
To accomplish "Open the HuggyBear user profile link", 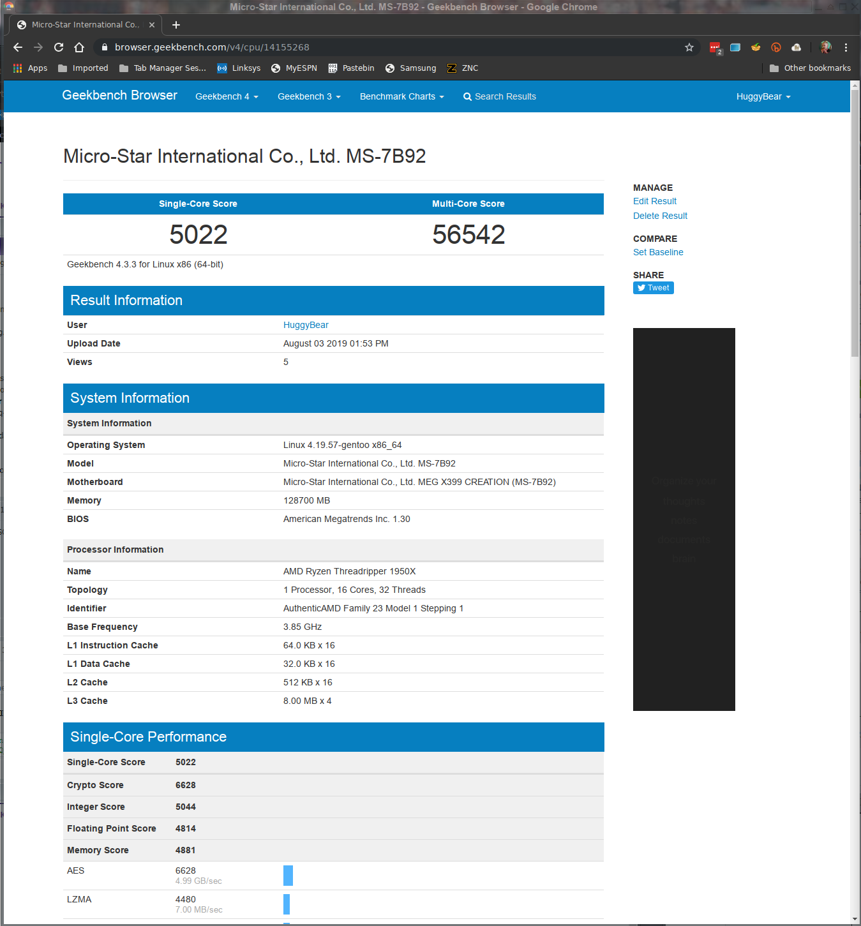I will 306,325.
